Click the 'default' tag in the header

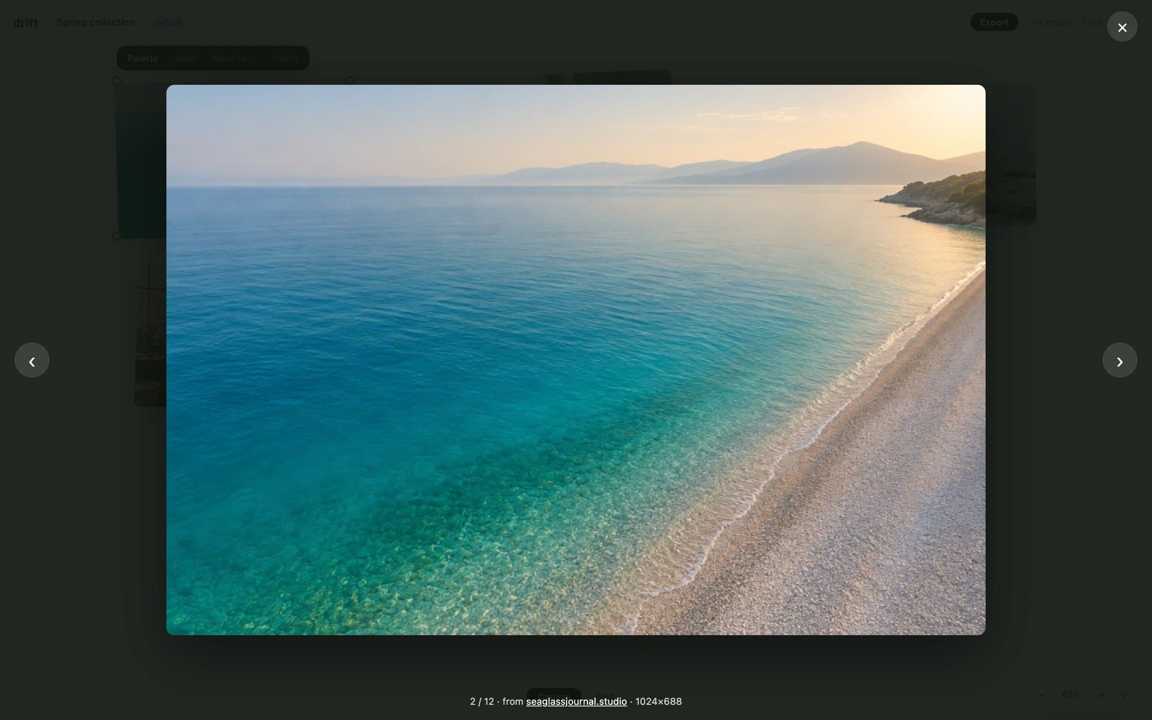168,22
